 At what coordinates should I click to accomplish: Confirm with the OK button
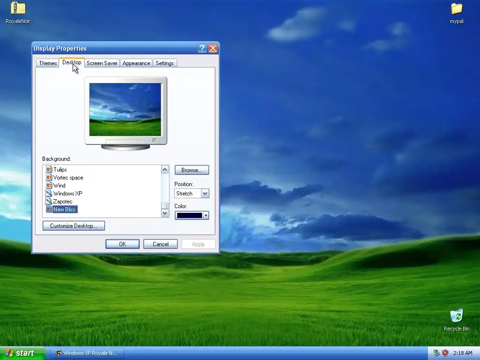(x=122, y=244)
